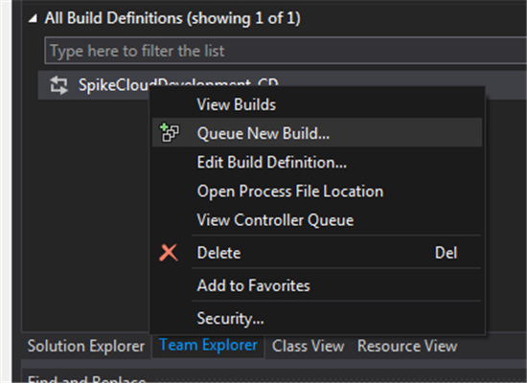Click the All Build Definitions heading text
The width and height of the screenshot is (527, 383).
[172, 18]
